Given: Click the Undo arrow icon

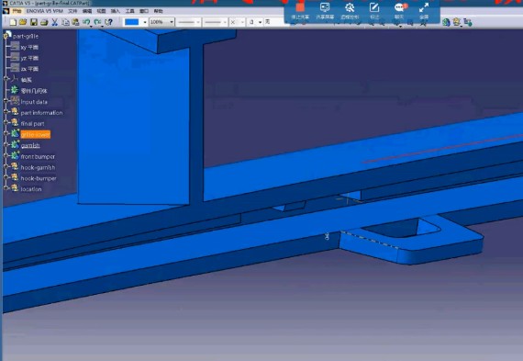Looking at the screenshot, I should [87, 22].
